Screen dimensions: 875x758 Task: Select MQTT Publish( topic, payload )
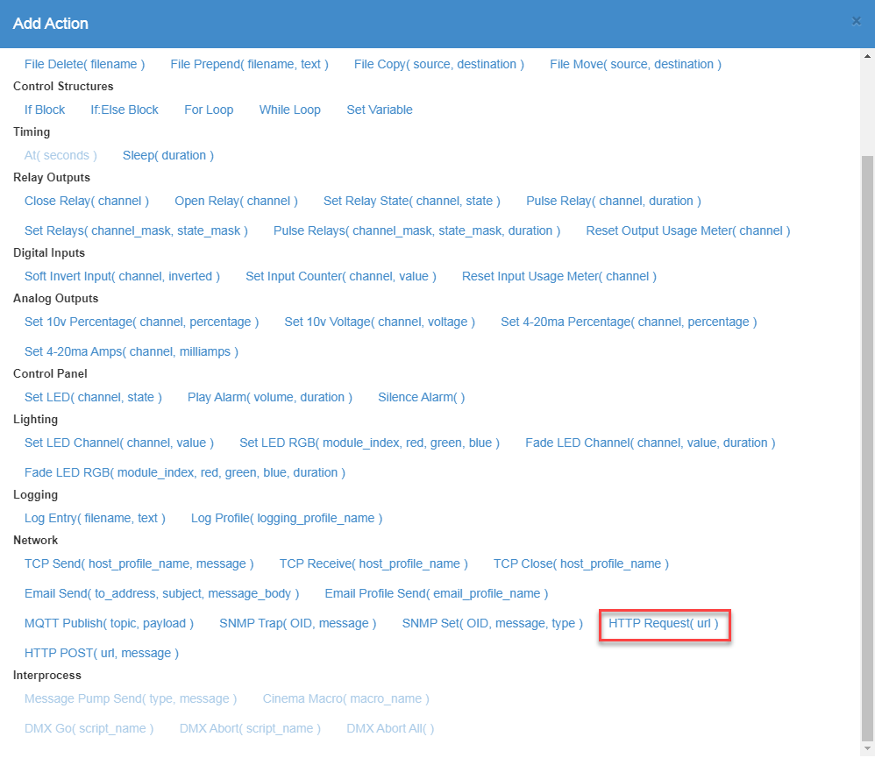pyautogui.click(x=109, y=624)
